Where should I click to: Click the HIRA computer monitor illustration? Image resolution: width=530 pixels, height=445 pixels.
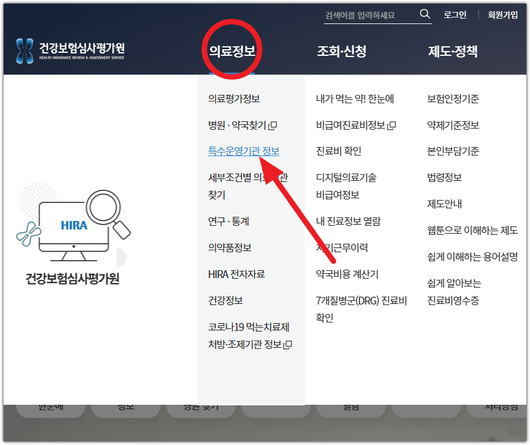(x=74, y=226)
